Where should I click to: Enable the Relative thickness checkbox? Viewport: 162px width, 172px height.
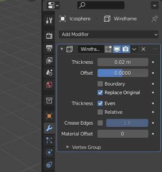point(100,112)
